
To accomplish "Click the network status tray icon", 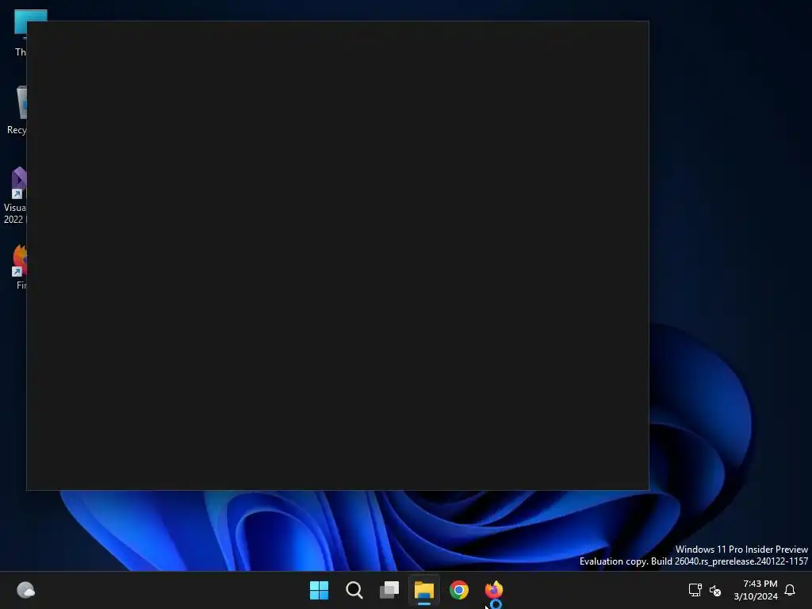I will [x=695, y=590].
